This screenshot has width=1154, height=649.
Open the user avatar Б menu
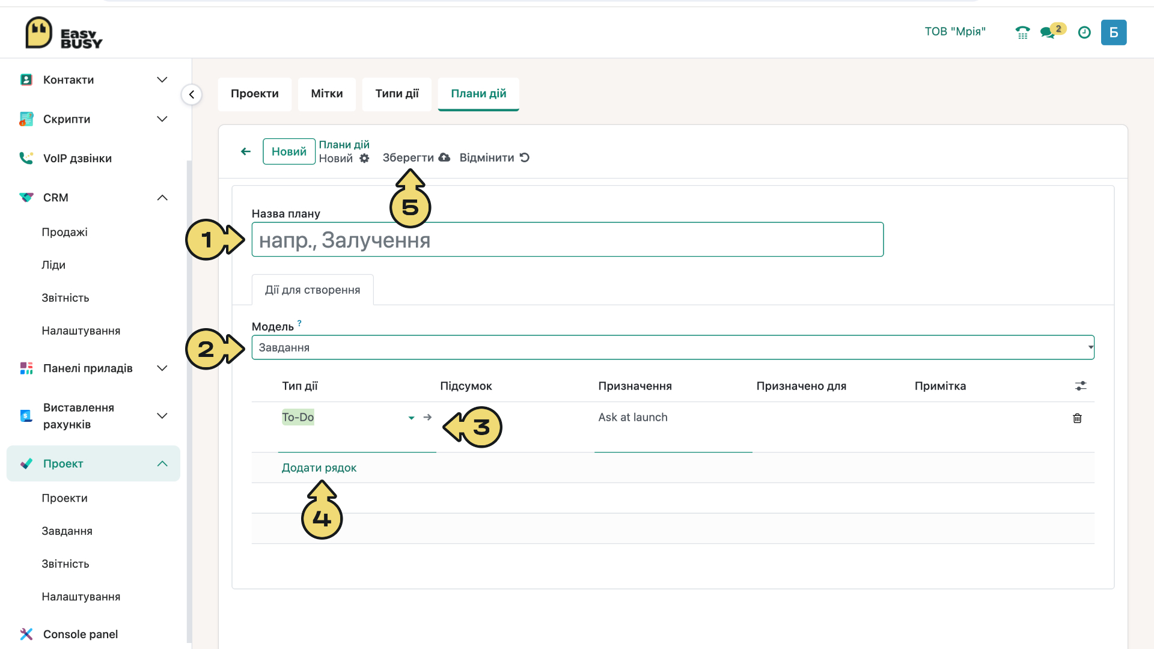[1114, 32]
